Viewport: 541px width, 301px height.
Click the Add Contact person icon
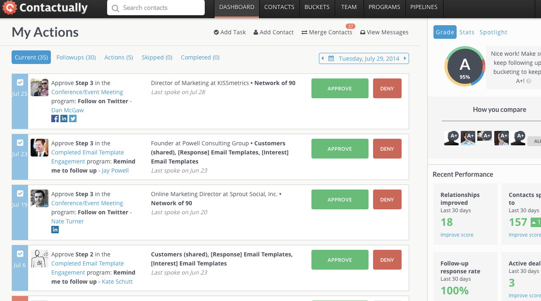tap(256, 32)
